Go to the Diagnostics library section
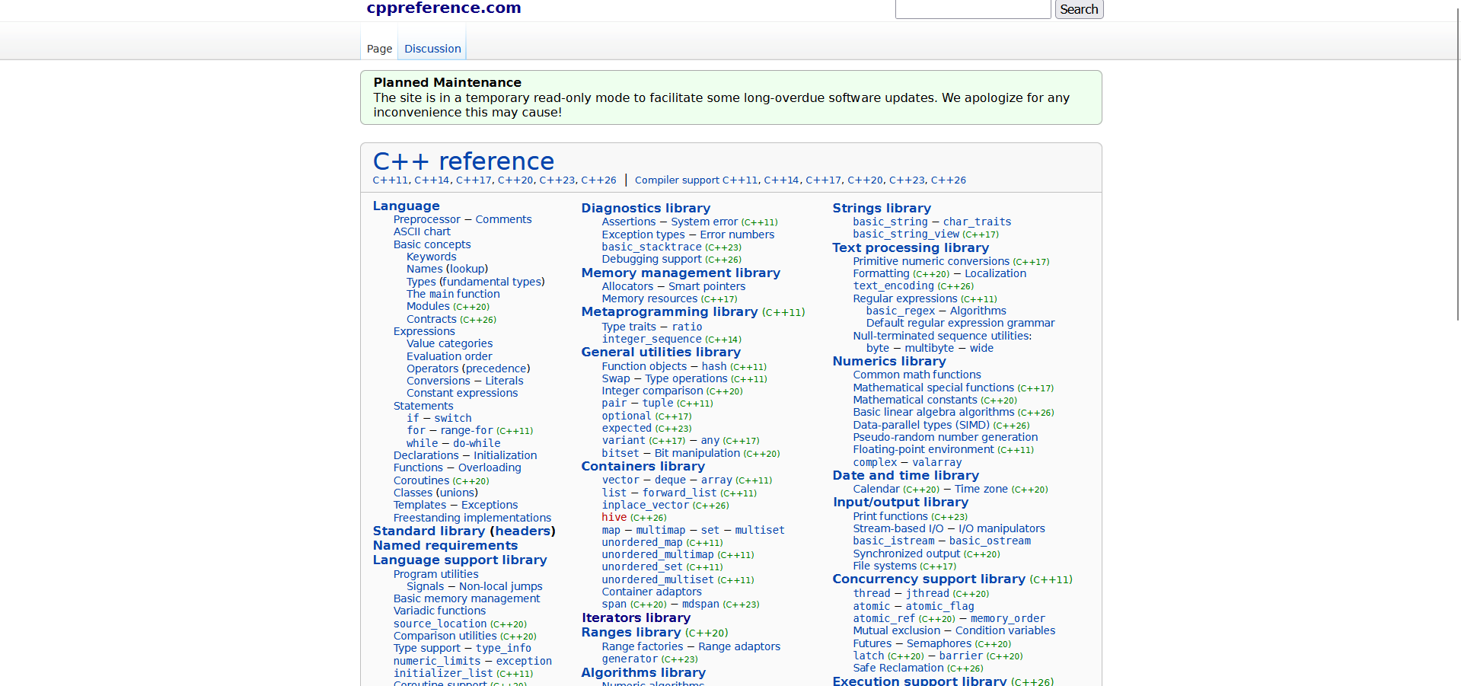Screen dimensions: 1461x686 pyautogui.click(x=645, y=209)
